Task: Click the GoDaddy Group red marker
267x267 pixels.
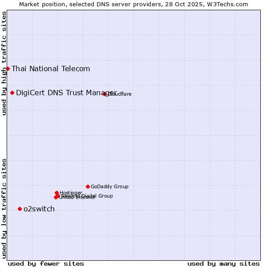Action: click(88, 186)
